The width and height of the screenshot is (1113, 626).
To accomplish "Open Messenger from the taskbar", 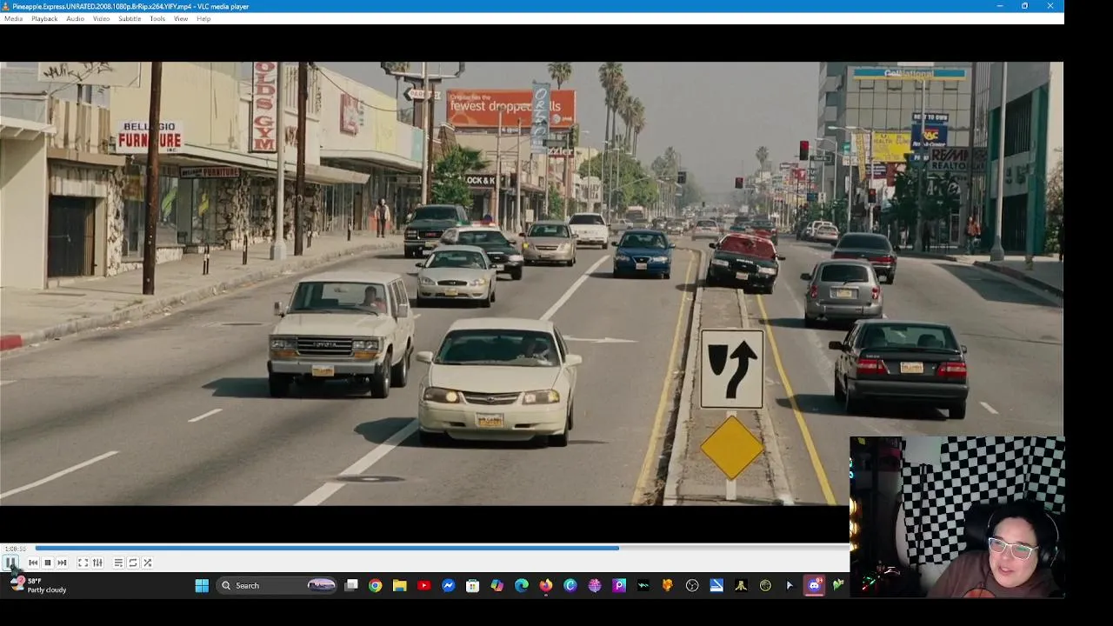I will pos(448,586).
